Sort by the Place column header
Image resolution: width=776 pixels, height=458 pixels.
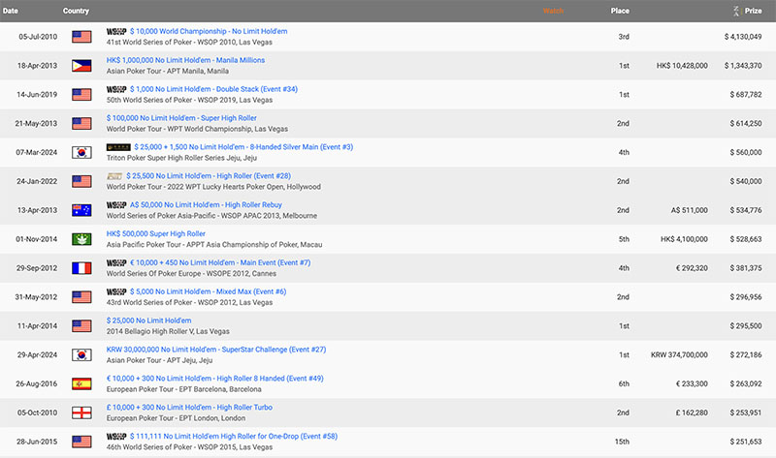click(x=619, y=11)
